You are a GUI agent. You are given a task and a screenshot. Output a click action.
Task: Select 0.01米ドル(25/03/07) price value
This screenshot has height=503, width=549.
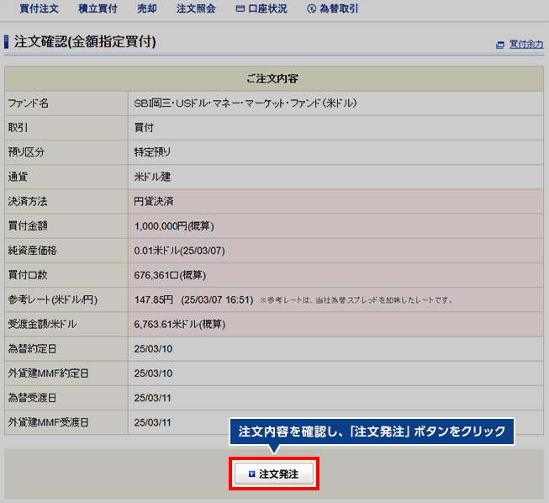(180, 251)
